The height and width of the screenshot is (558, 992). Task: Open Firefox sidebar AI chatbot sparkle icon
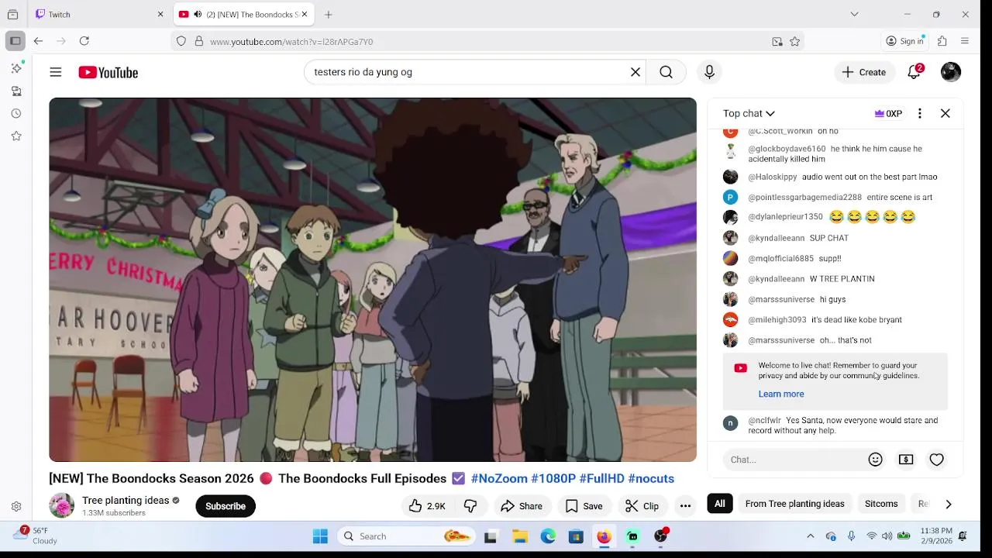pos(16,68)
